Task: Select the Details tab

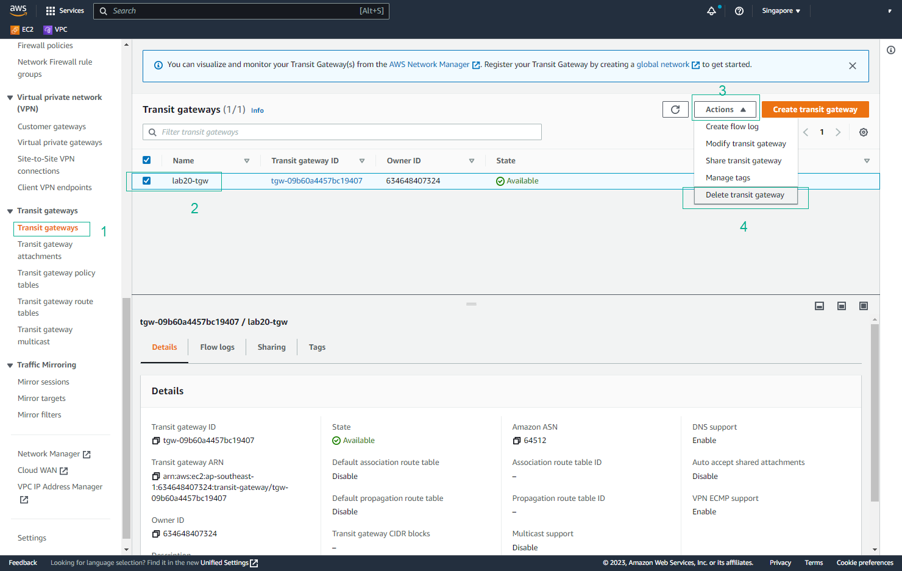Action: click(x=165, y=347)
